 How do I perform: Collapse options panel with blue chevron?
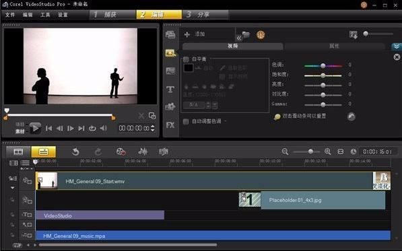(397, 46)
